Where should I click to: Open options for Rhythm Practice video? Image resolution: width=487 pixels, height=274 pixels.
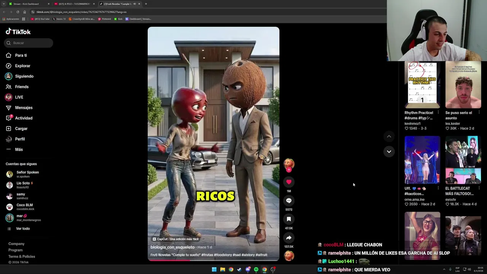438,113
